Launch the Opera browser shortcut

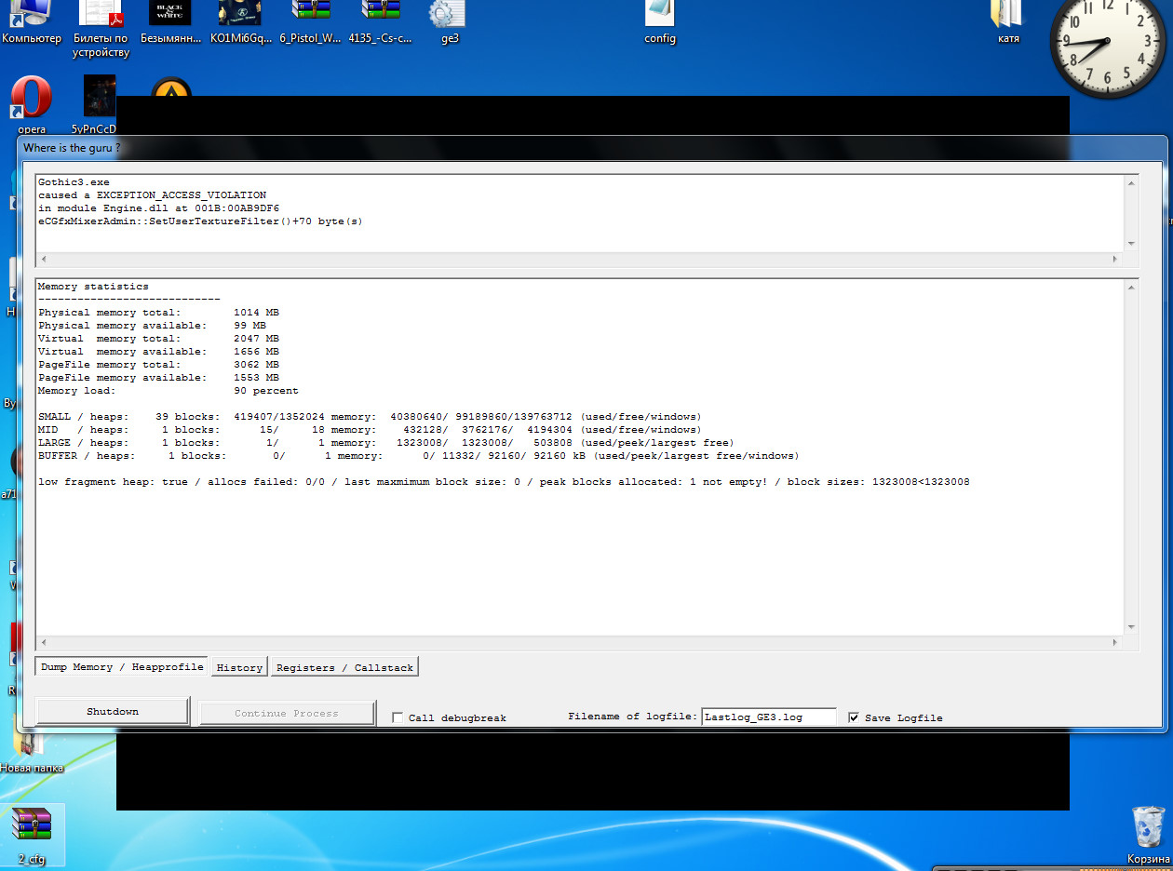(32, 104)
